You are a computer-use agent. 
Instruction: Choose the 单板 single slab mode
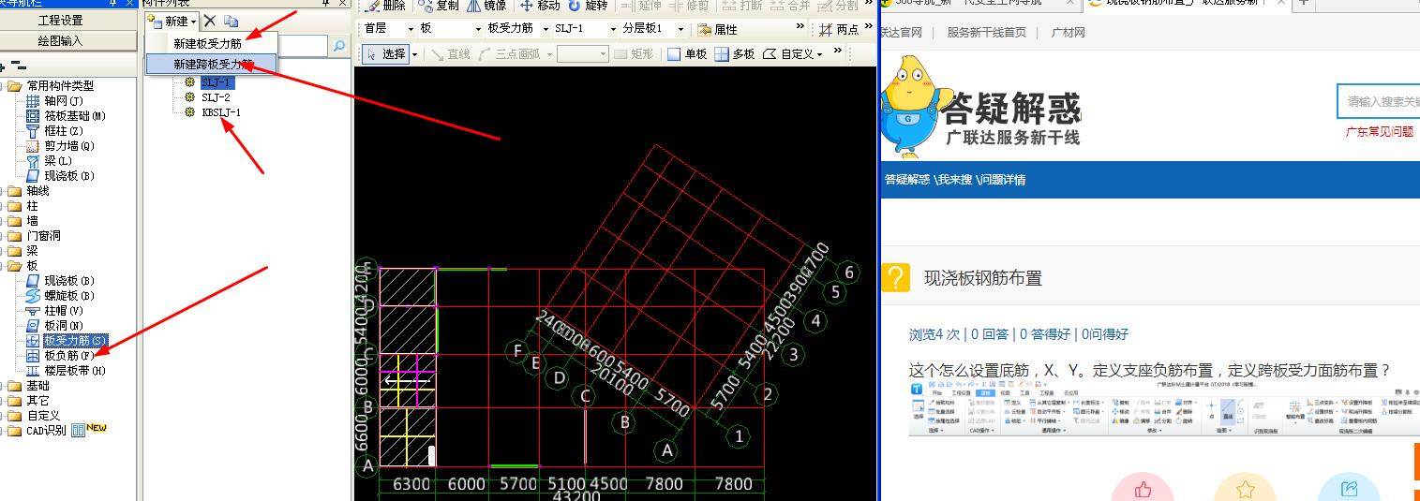point(687,54)
